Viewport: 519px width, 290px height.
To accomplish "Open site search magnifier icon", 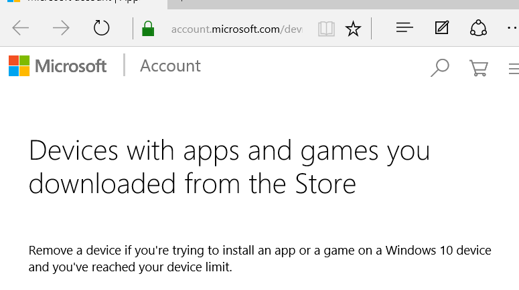I will tap(440, 67).
